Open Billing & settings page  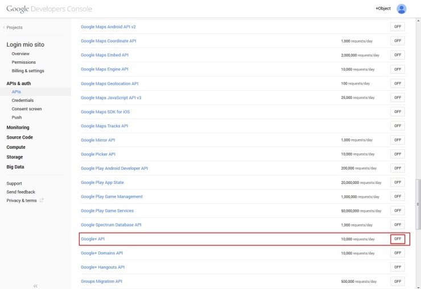click(x=28, y=71)
